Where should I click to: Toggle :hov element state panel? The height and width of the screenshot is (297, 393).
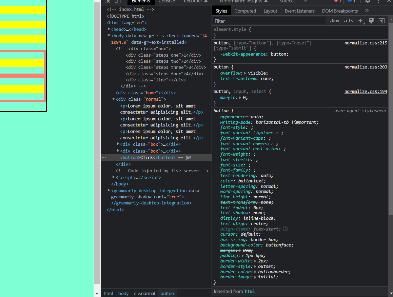coord(335,21)
